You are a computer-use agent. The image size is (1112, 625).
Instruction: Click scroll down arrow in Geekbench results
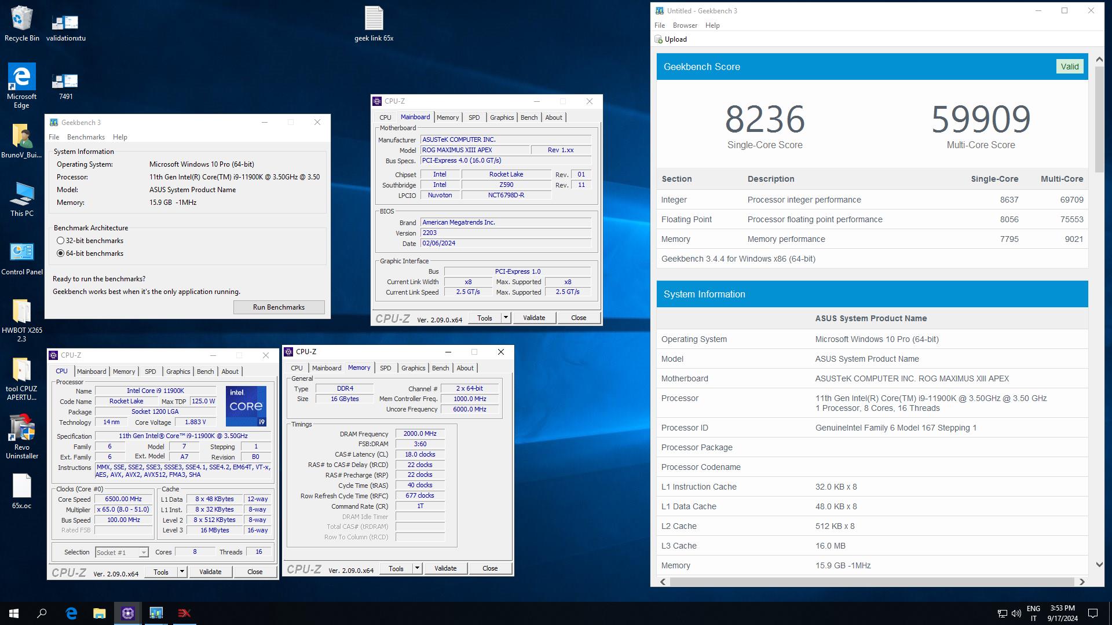(1099, 564)
